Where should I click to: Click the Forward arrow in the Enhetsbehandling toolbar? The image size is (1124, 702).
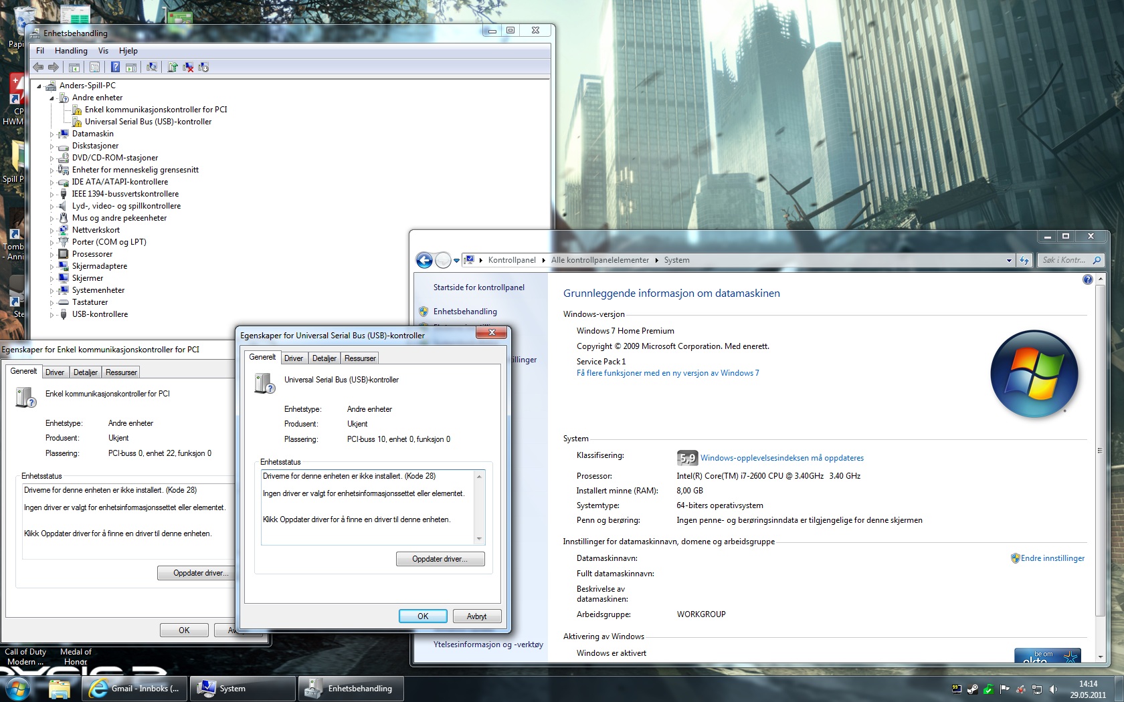tap(53, 67)
